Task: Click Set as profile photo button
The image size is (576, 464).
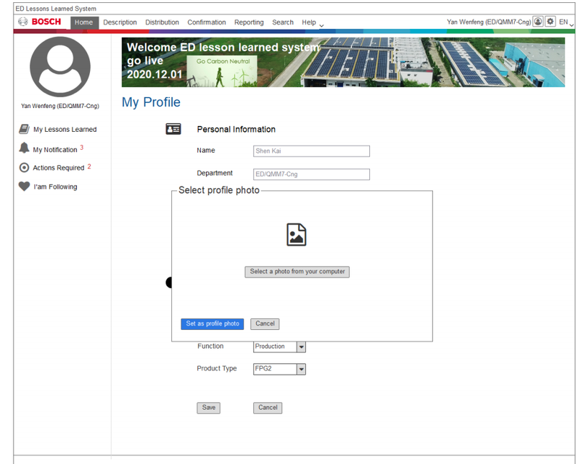Action: (x=212, y=324)
